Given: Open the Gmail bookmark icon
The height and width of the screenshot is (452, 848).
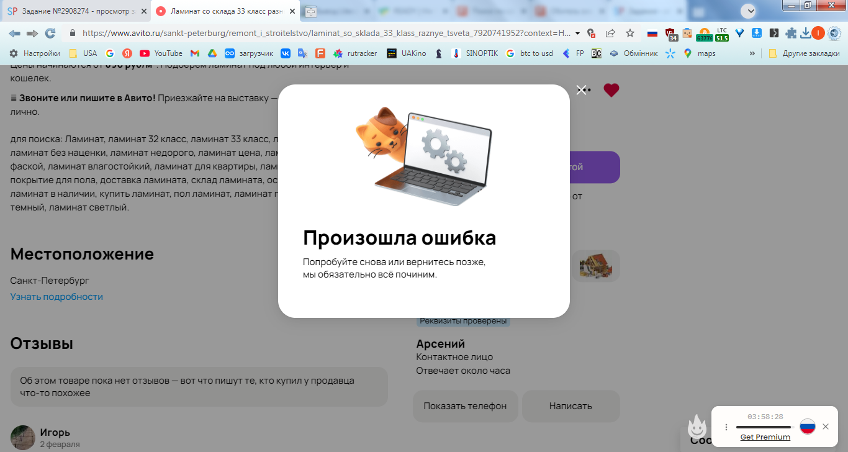Looking at the screenshot, I should tap(195, 53).
